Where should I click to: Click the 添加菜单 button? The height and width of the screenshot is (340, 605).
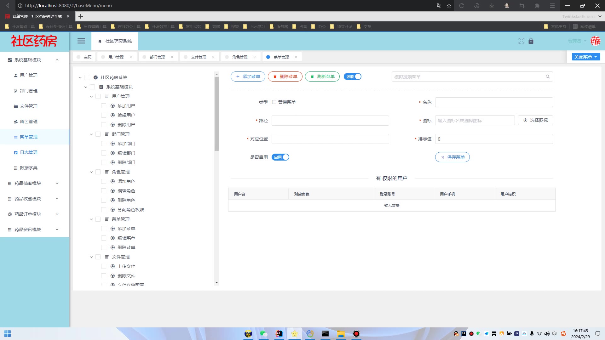248,76
